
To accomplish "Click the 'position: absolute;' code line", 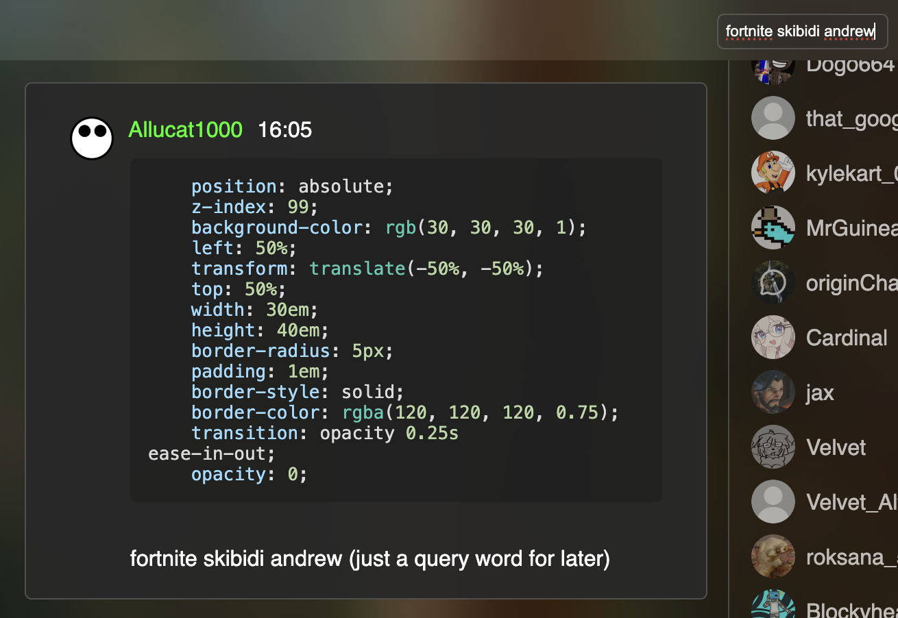I will pos(293,186).
